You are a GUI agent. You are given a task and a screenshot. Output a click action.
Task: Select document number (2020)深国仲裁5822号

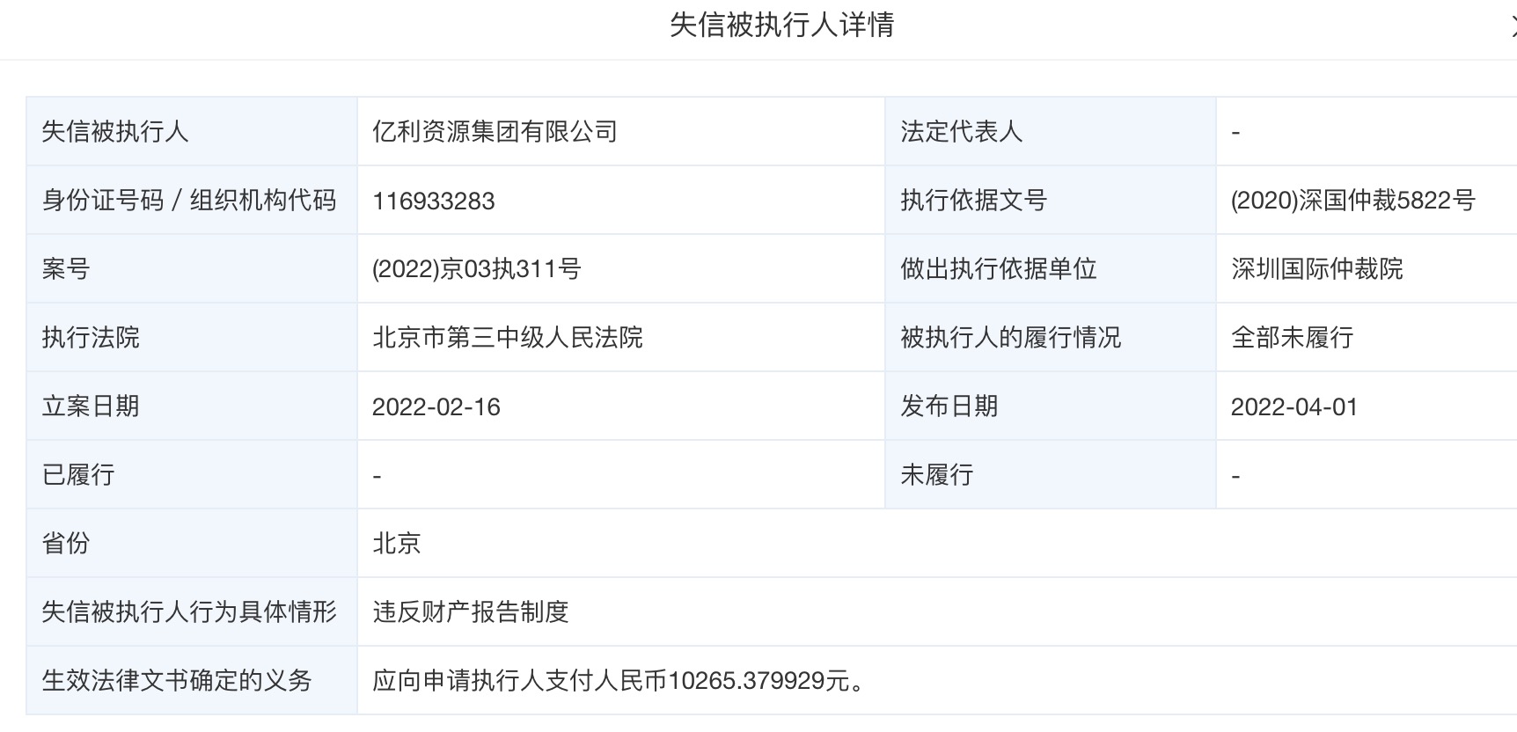click(x=1352, y=201)
